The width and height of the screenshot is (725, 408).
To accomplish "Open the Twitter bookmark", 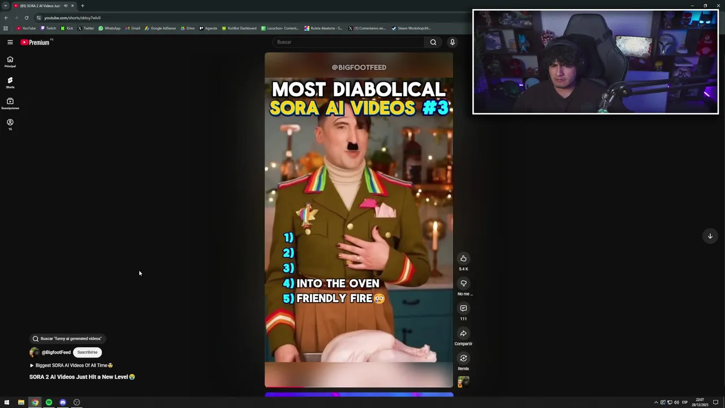I will click(86, 28).
